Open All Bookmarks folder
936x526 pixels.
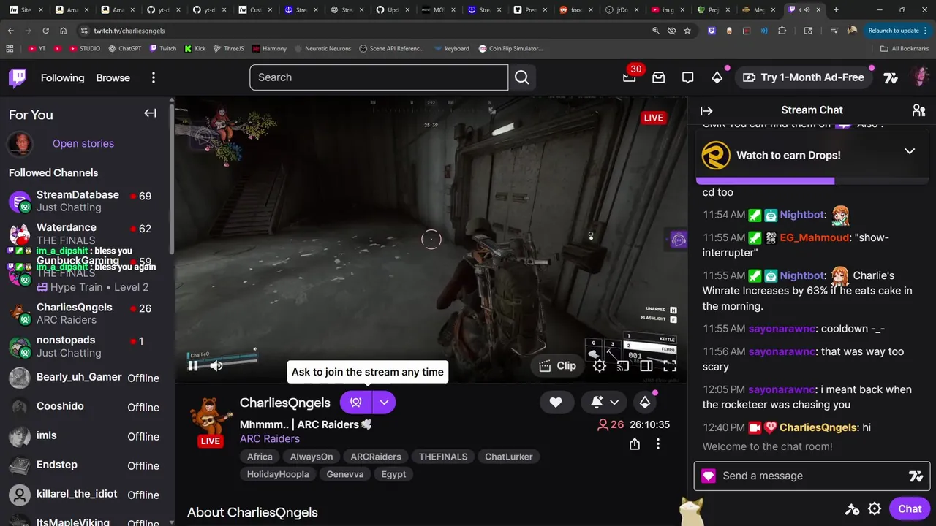(905, 49)
